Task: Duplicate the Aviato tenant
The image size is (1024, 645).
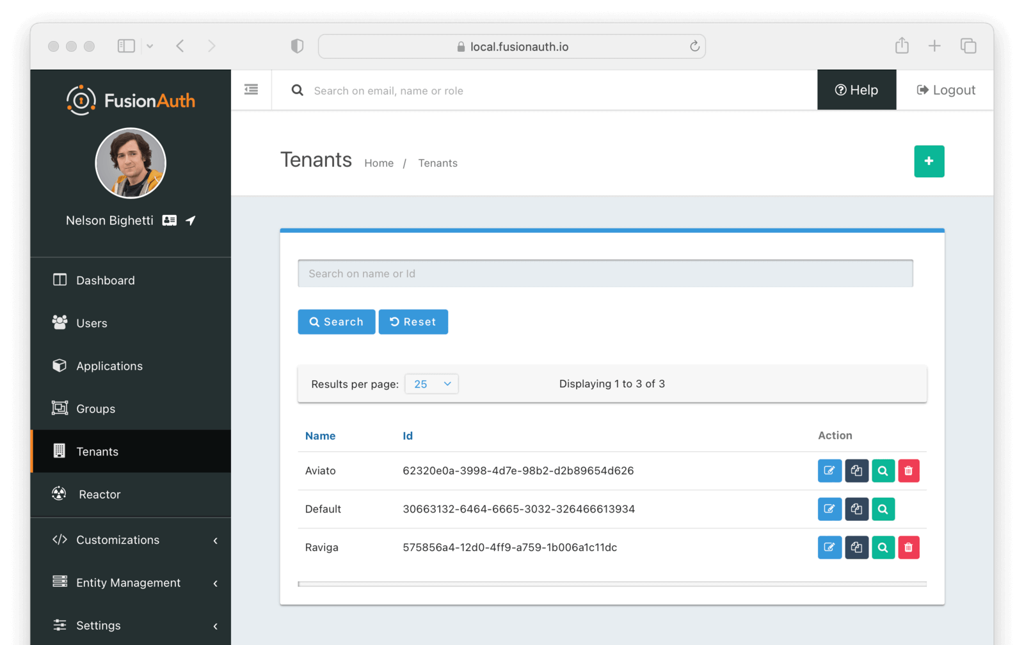Action: pos(856,471)
